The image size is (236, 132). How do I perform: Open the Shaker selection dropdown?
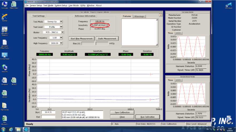click(62, 32)
